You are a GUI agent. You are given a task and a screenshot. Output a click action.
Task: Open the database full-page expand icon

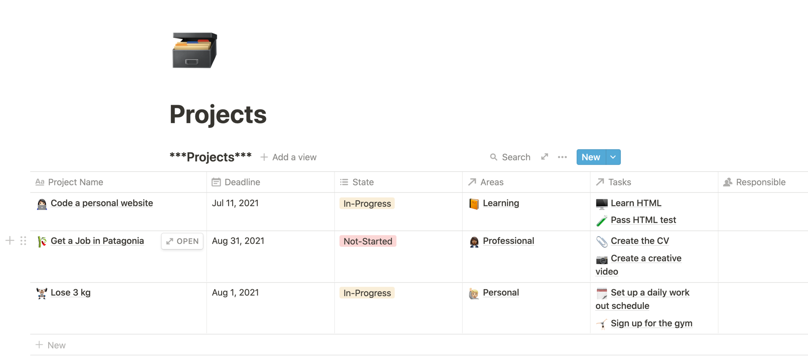[x=545, y=157]
